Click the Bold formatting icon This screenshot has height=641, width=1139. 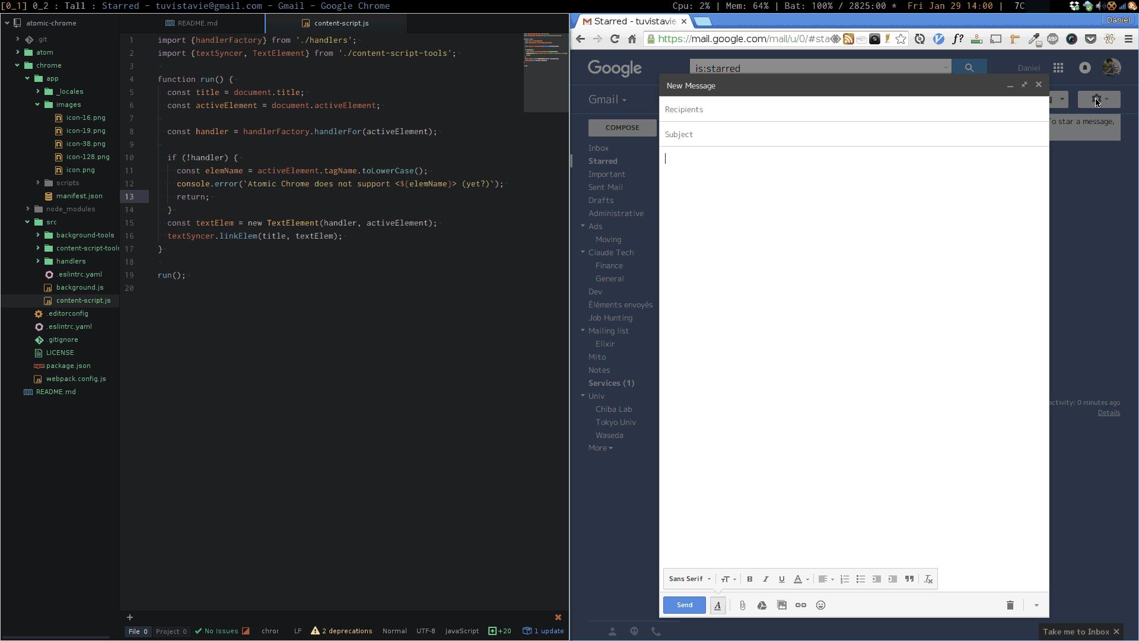pyautogui.click(x=749, y=579)
